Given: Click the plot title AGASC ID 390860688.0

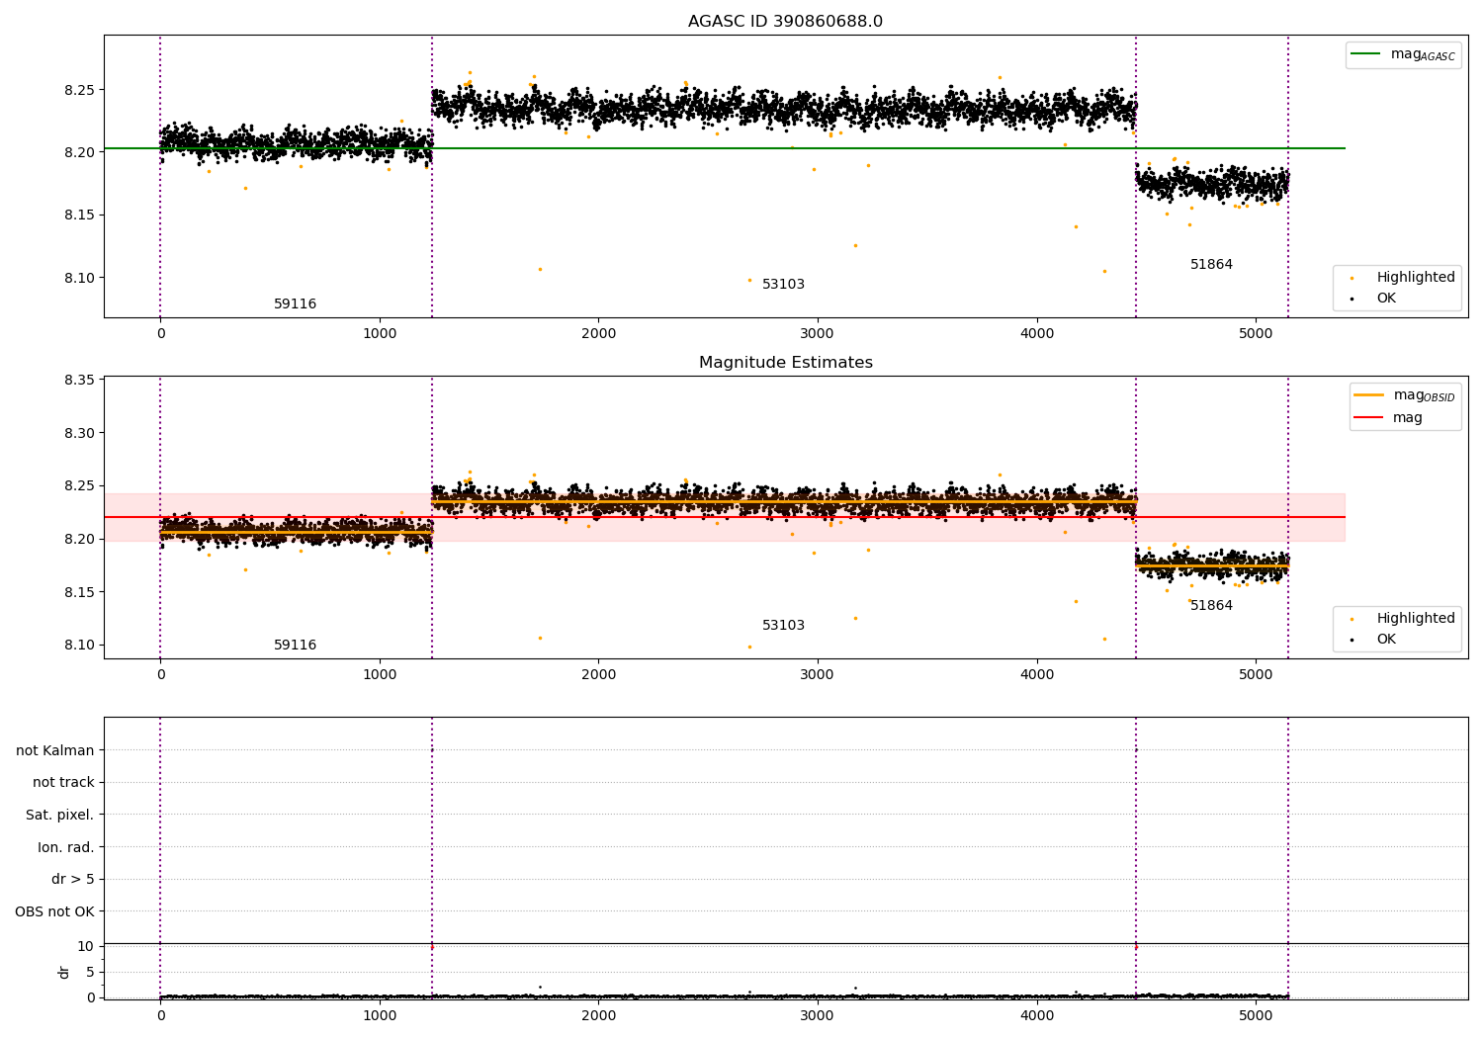Looking at the screenshot, I should pyautogui.click(x=785, y=22).
